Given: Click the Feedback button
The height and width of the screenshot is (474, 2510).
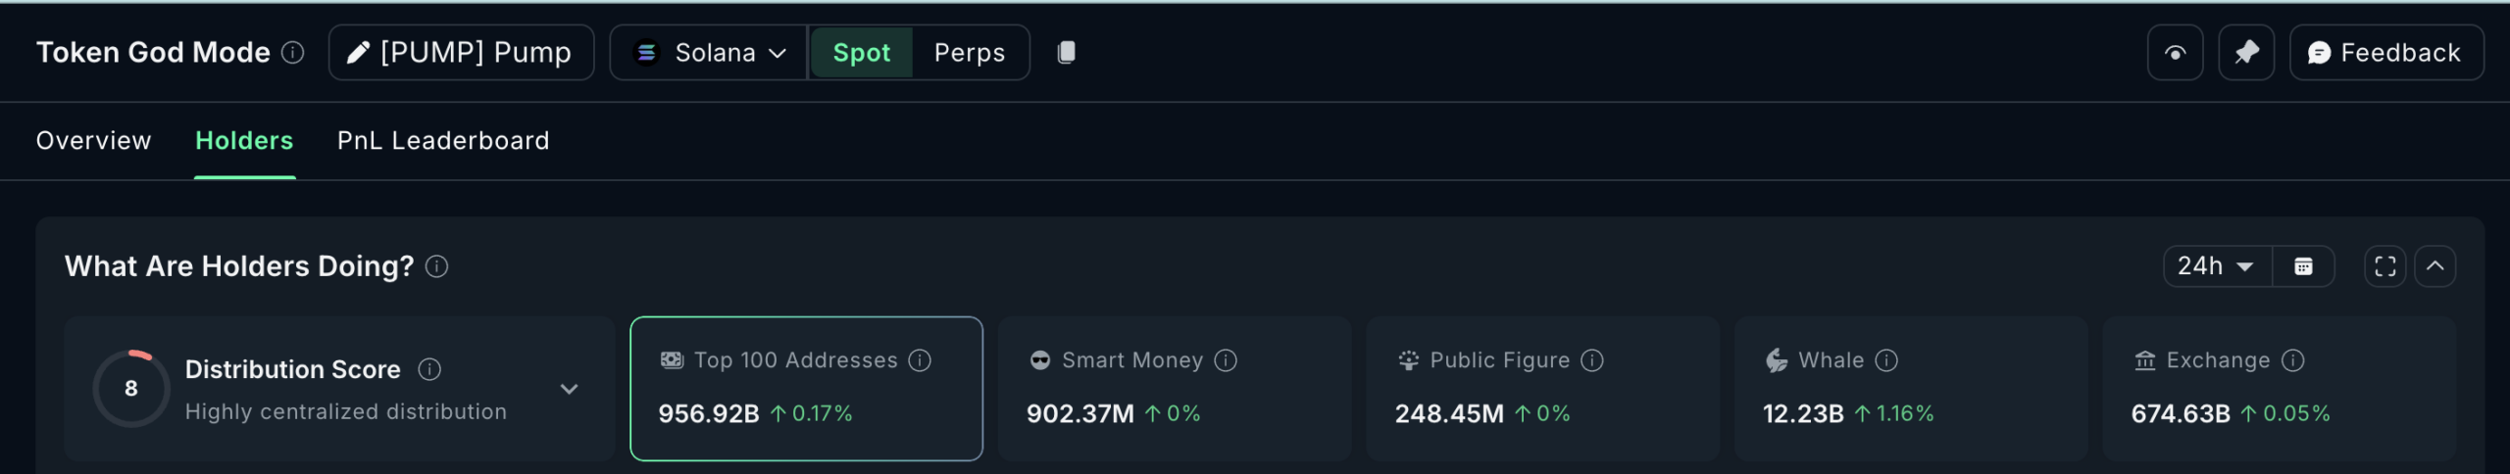Looking at the screenshot, I should [2385, 52].
